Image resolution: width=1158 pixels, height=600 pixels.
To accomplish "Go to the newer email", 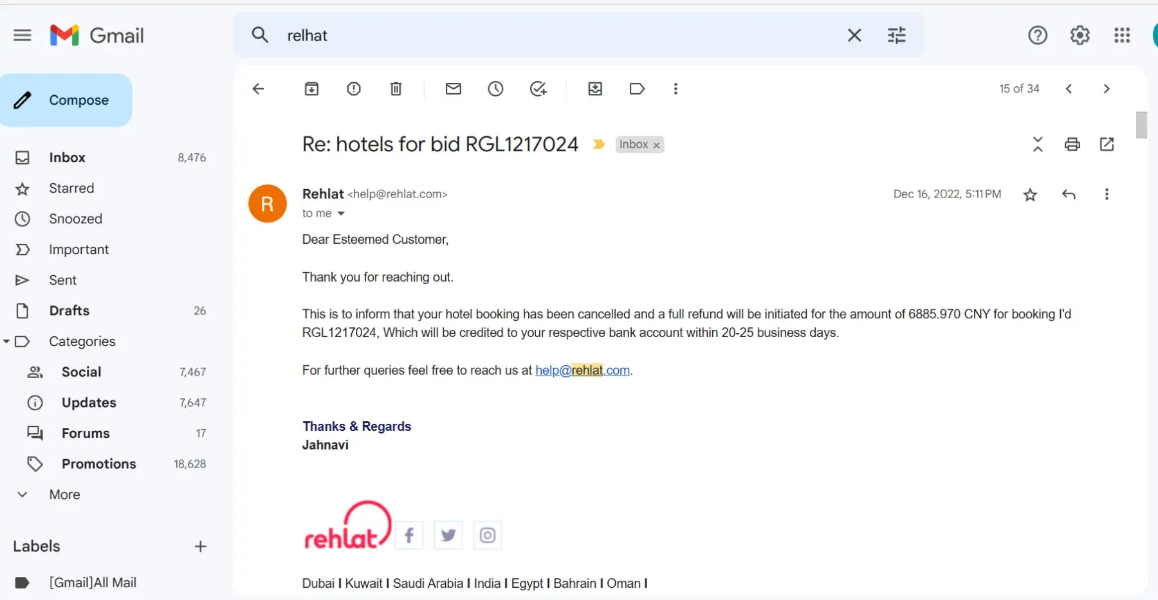I will pyautogui.click(x=1069, y=89).
